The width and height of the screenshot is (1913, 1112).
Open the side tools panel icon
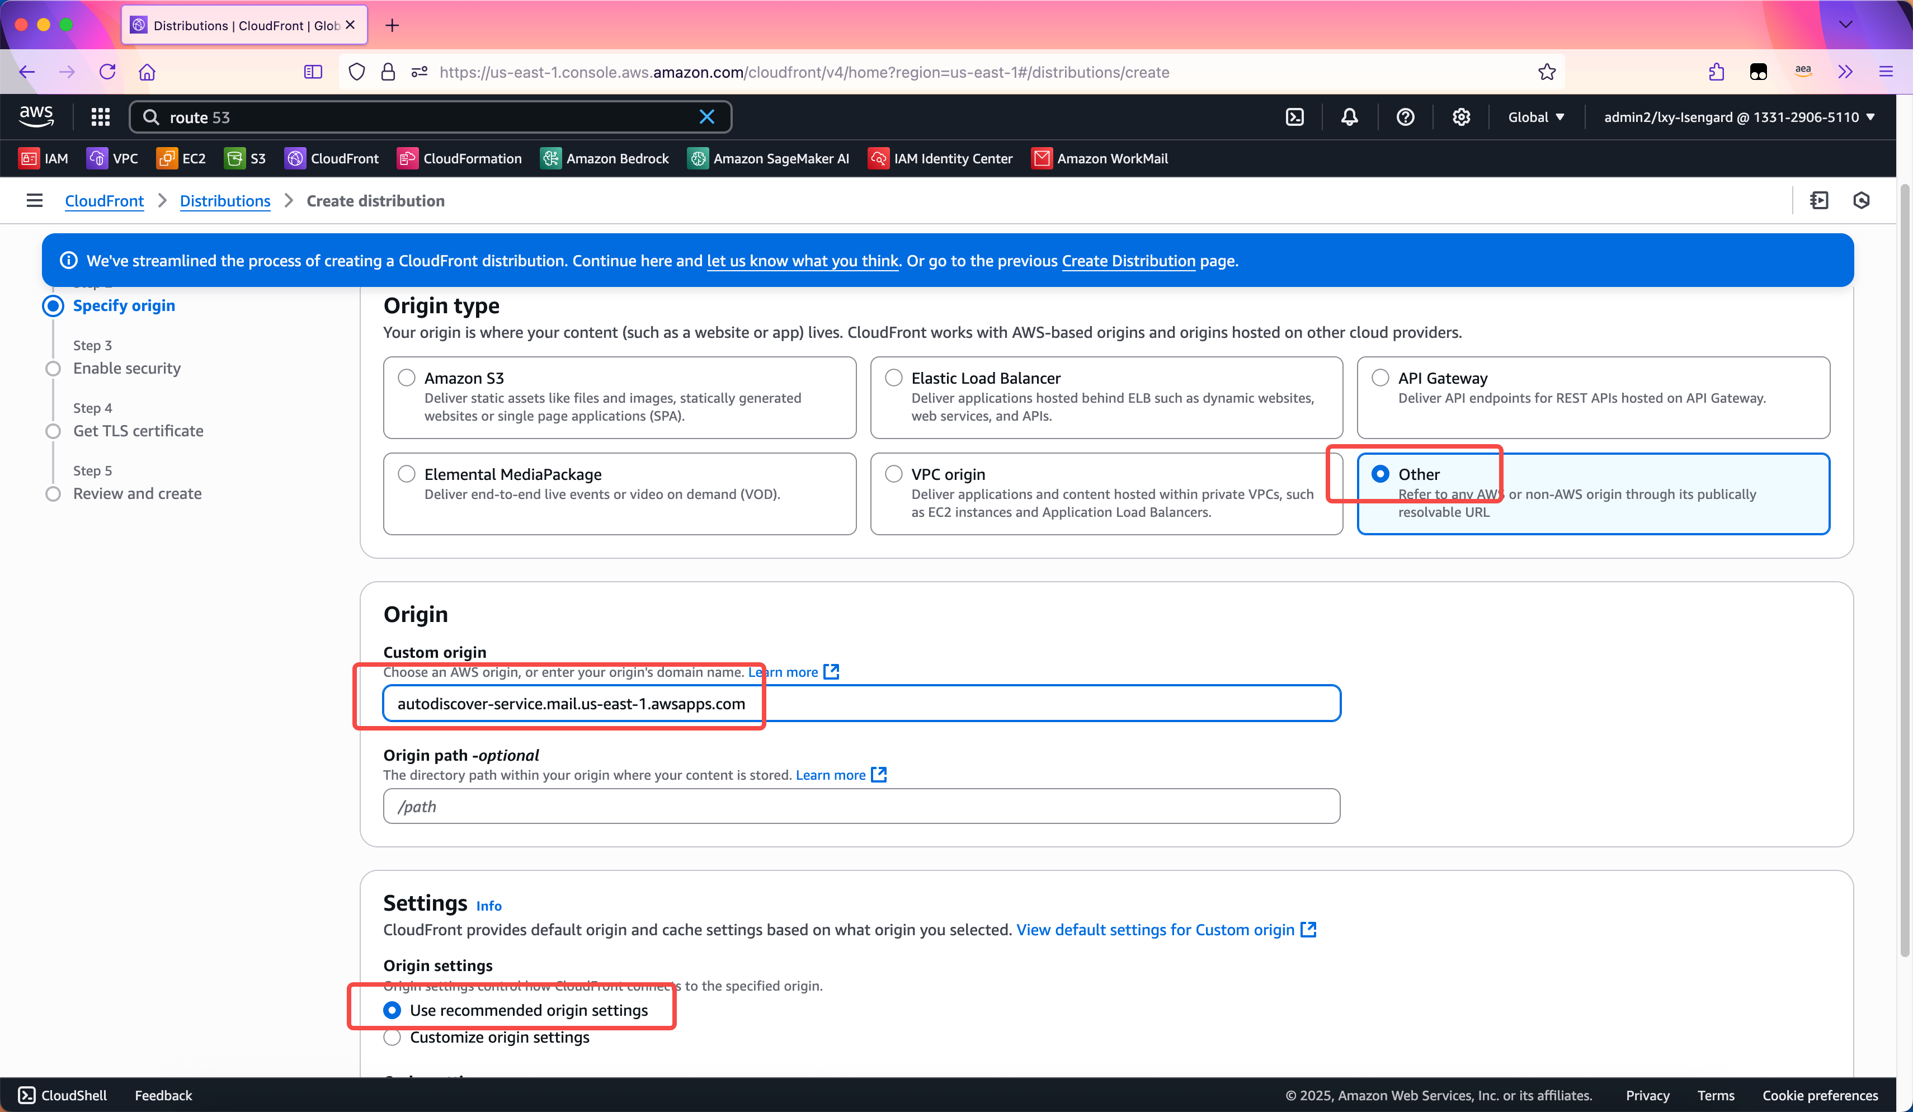(x=1819, y=200)
